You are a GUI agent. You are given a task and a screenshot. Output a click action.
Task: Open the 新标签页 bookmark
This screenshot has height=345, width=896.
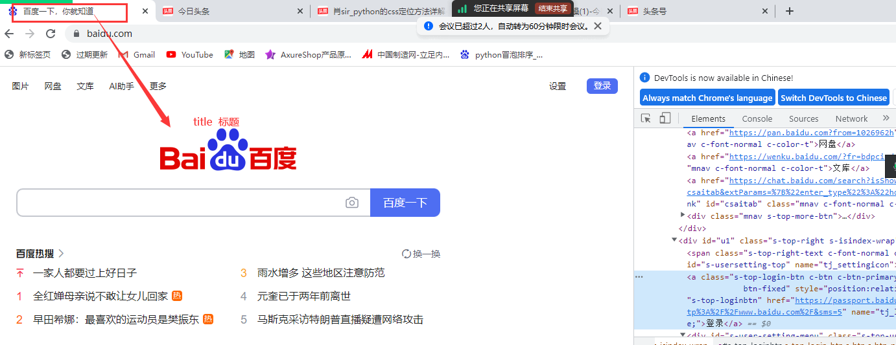(x=27, y=55)
